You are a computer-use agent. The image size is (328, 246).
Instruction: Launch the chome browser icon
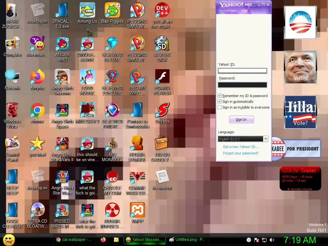pos(37,113)
